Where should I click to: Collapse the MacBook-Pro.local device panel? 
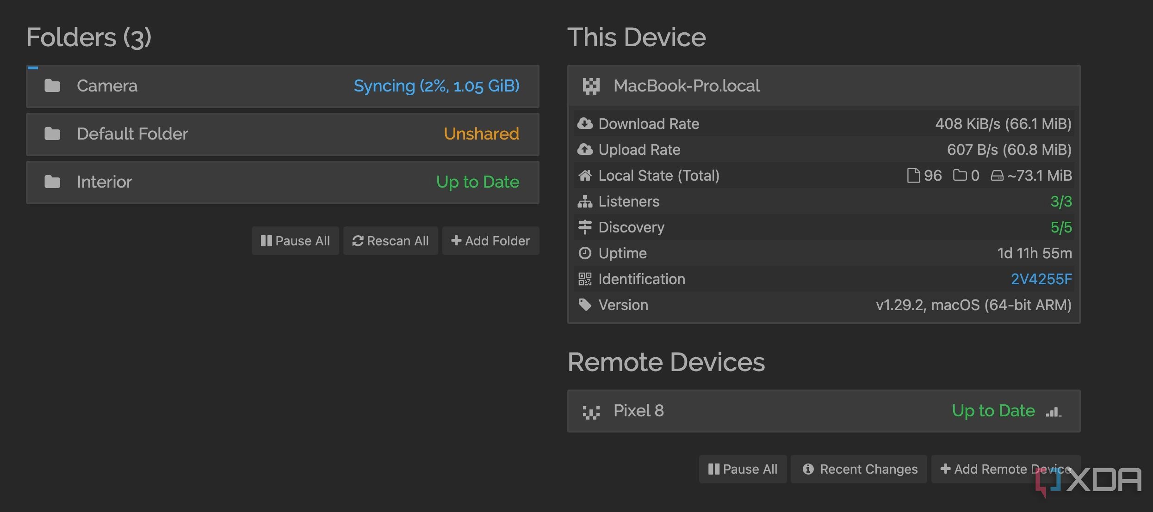pos(824,86)
